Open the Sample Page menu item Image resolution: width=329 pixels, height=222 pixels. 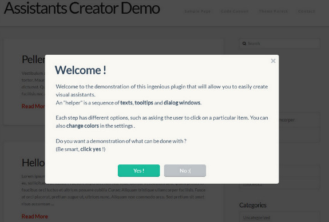(197, 11)
